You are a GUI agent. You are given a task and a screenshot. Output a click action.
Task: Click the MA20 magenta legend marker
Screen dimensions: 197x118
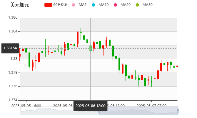pos(115,5)
